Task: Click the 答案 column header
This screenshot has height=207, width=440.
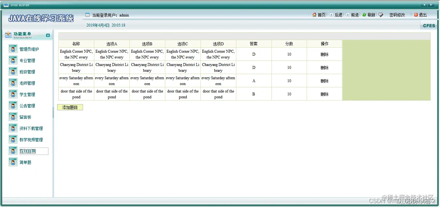Action: pyautogui.click(x=254, y=44)
